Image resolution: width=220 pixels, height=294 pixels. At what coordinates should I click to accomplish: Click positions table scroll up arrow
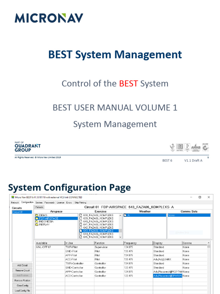coord(209,243)
